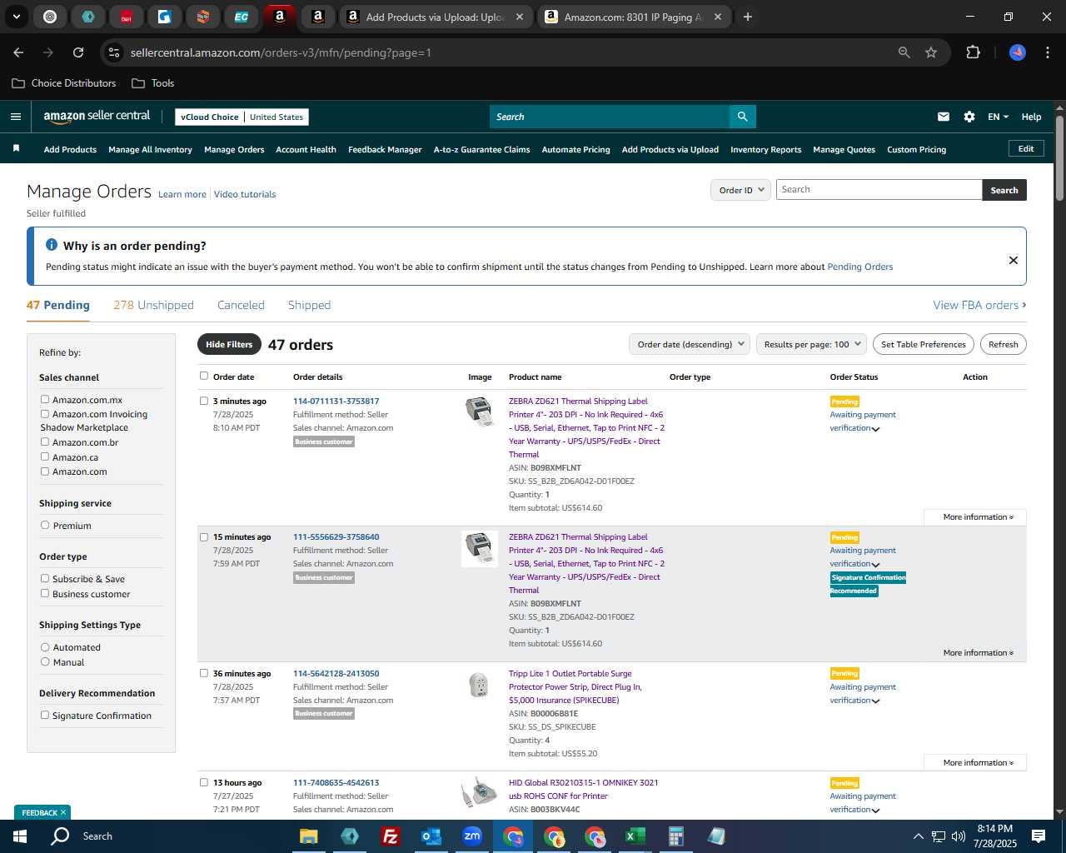
Task: Open the messages envelope icon
Action: 944,117
